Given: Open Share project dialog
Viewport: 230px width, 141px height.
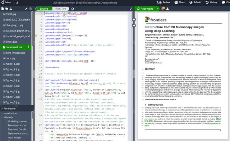Looking at the screenshot, I should (179, 3).
